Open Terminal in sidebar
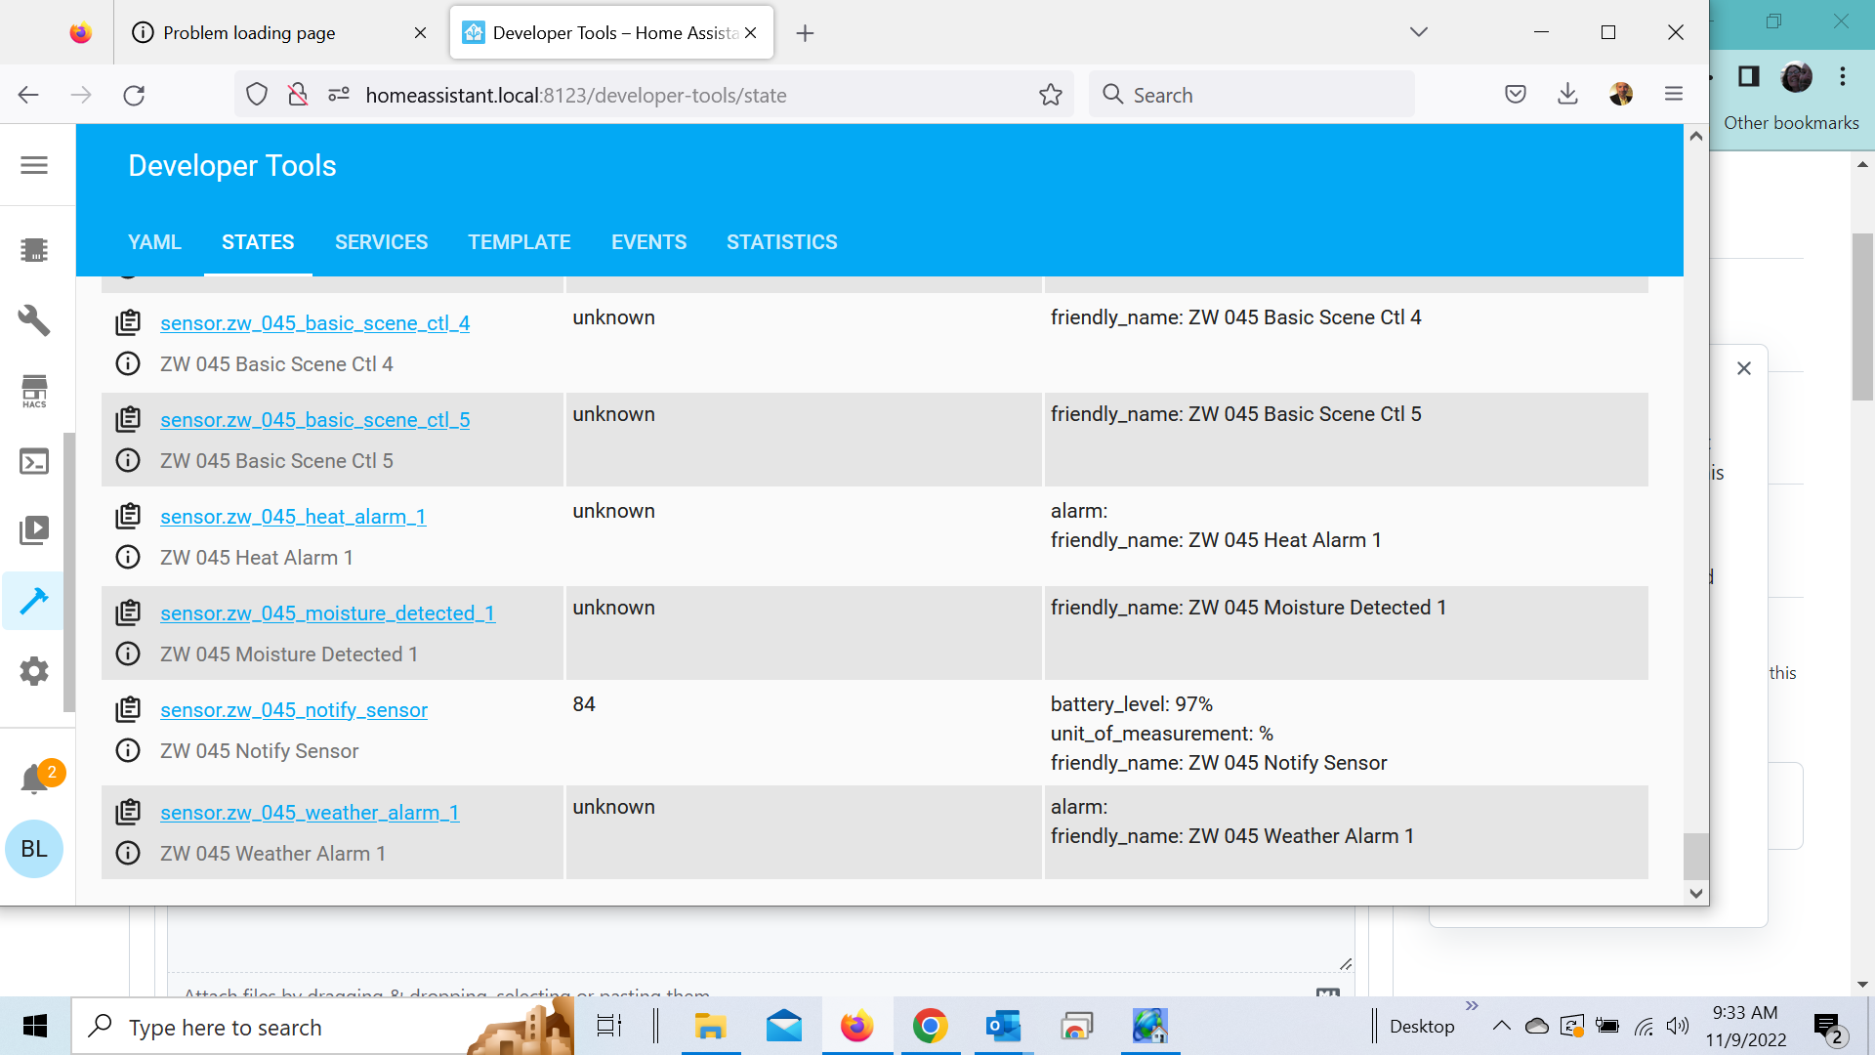 (x=34, y=461)
